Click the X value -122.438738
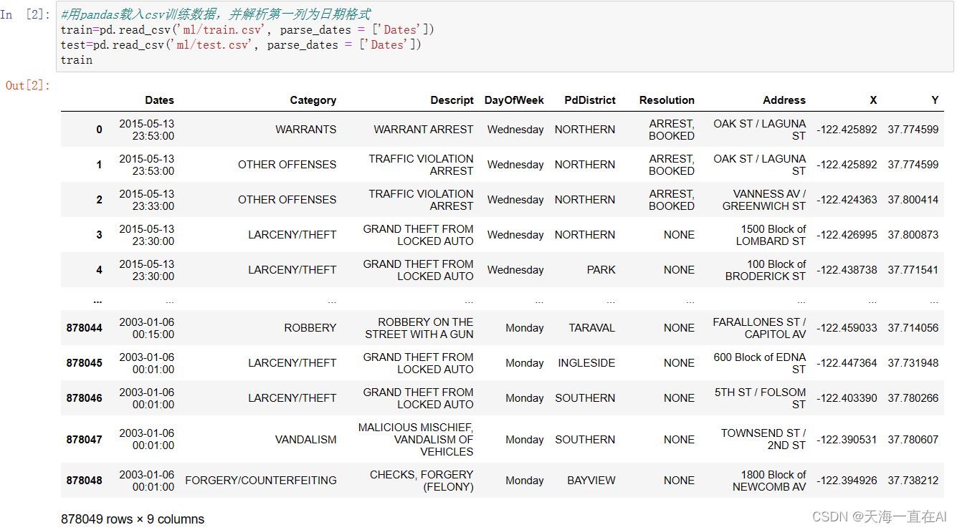The height and width of the screenshot is (530, 957). point(847,270)
